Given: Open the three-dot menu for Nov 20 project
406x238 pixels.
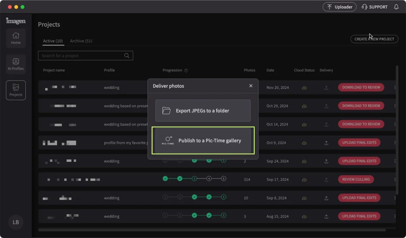Looking at the screenshot, I should 395,88.
